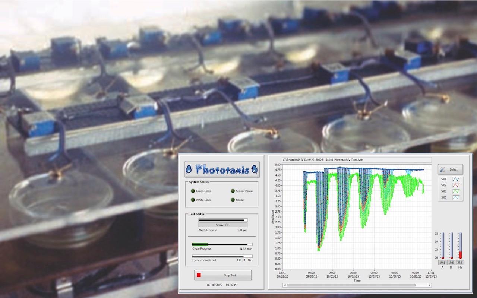The width and height of the screenshot is (477, 298).
Task: Click the Green LEDs indicator light
Action: pyautogui.click(x=193, y=191)
